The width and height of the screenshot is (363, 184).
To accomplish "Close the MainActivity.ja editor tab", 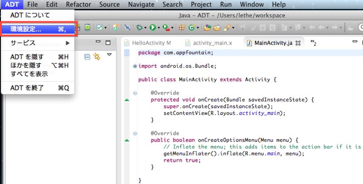I will 298,43.
